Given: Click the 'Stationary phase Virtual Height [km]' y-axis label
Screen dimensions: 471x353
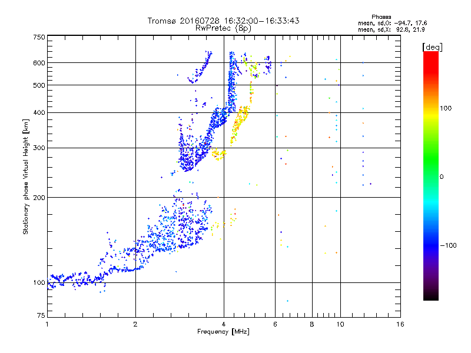Looking at the screenshot, I should point(26,176).
